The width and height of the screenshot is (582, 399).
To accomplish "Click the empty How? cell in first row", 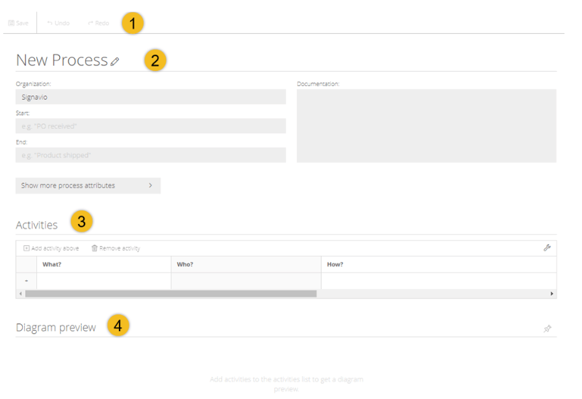I will click(x=439, y=281).
